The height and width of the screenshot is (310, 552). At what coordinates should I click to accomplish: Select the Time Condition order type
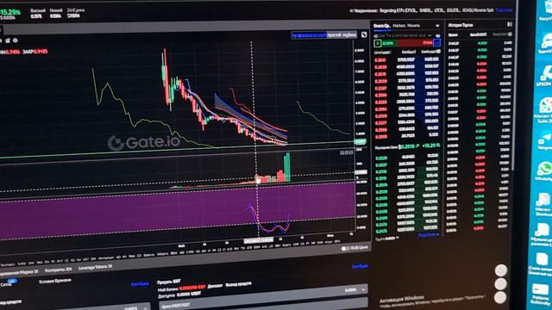click(x=54, y=281)
